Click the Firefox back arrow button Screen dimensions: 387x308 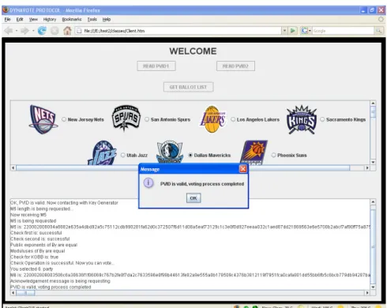[9, 31]
